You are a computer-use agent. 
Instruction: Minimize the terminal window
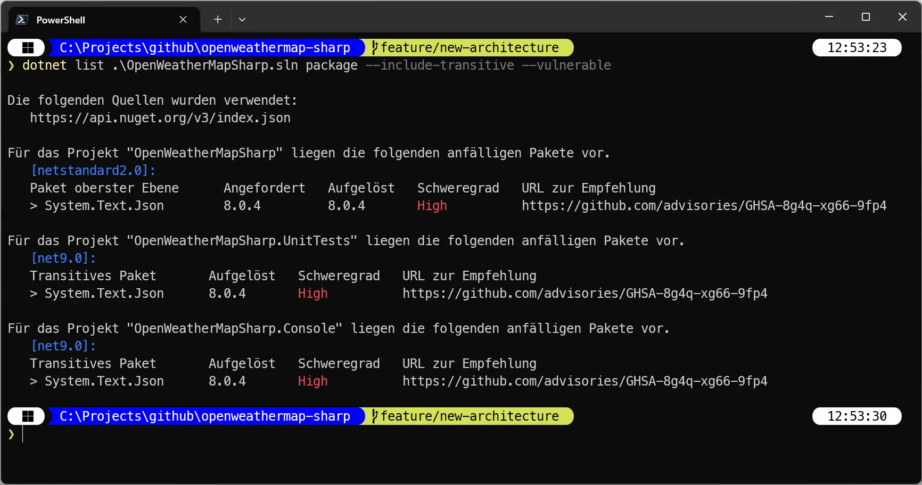click(829, 17)
